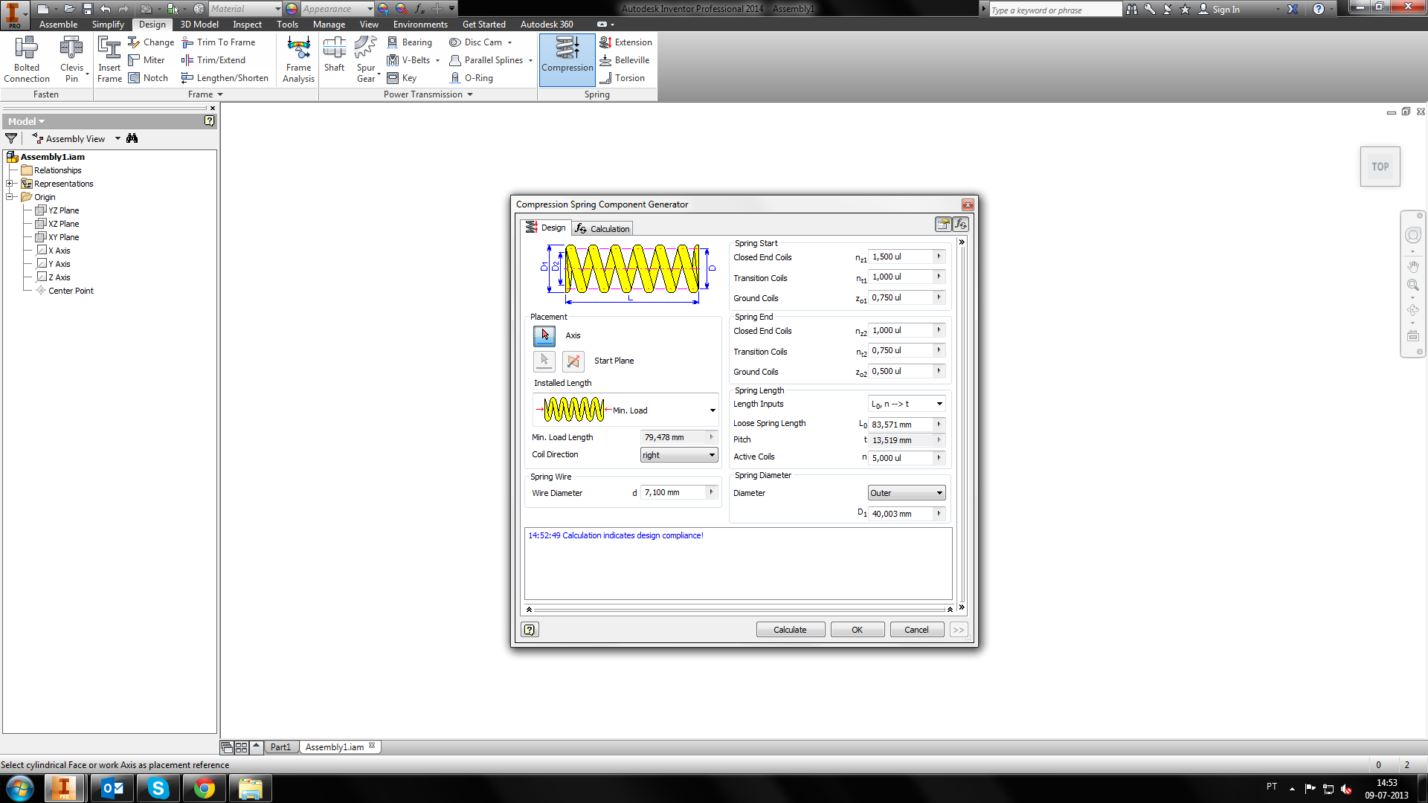Toggle the Start Plane flip direction button
1428x803 pixels.
[x=573, y=361]
